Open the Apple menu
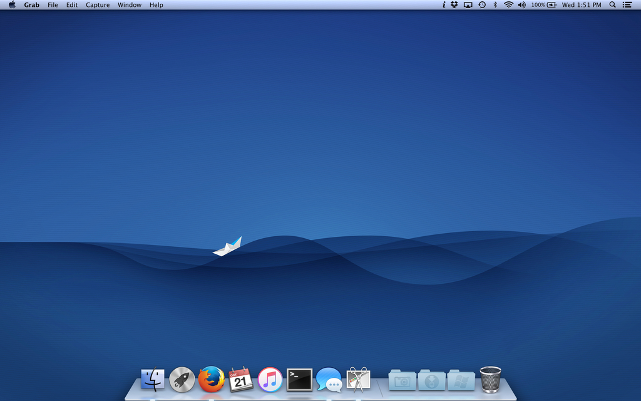641x401 pixels. [x=13, y=5]
